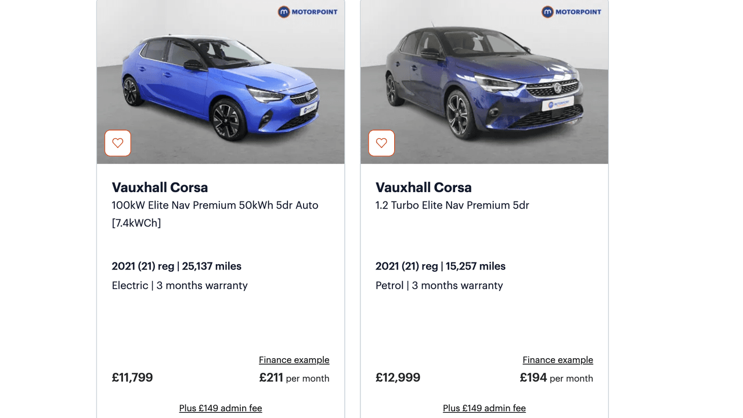Open Vauxhall Corsa title on petrol listing
This screenshot has height=418, width=743.
423,188
